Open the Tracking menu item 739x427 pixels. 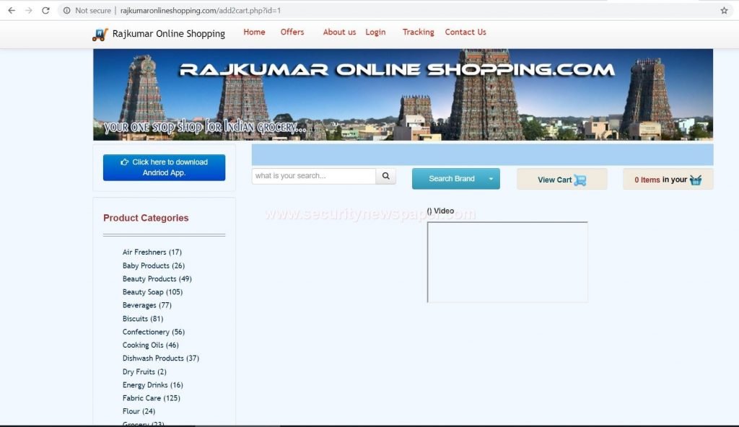(418, 32)
